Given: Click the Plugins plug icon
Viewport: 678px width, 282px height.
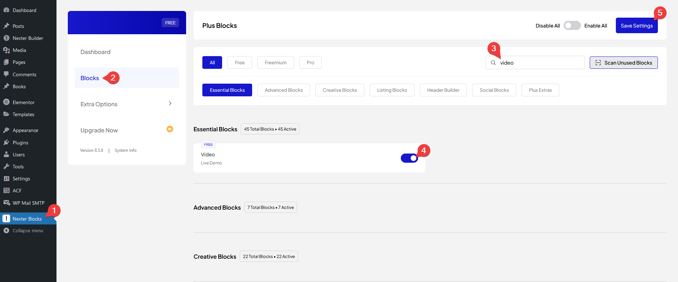Looking at the screenshot, I should coord(6,143).
